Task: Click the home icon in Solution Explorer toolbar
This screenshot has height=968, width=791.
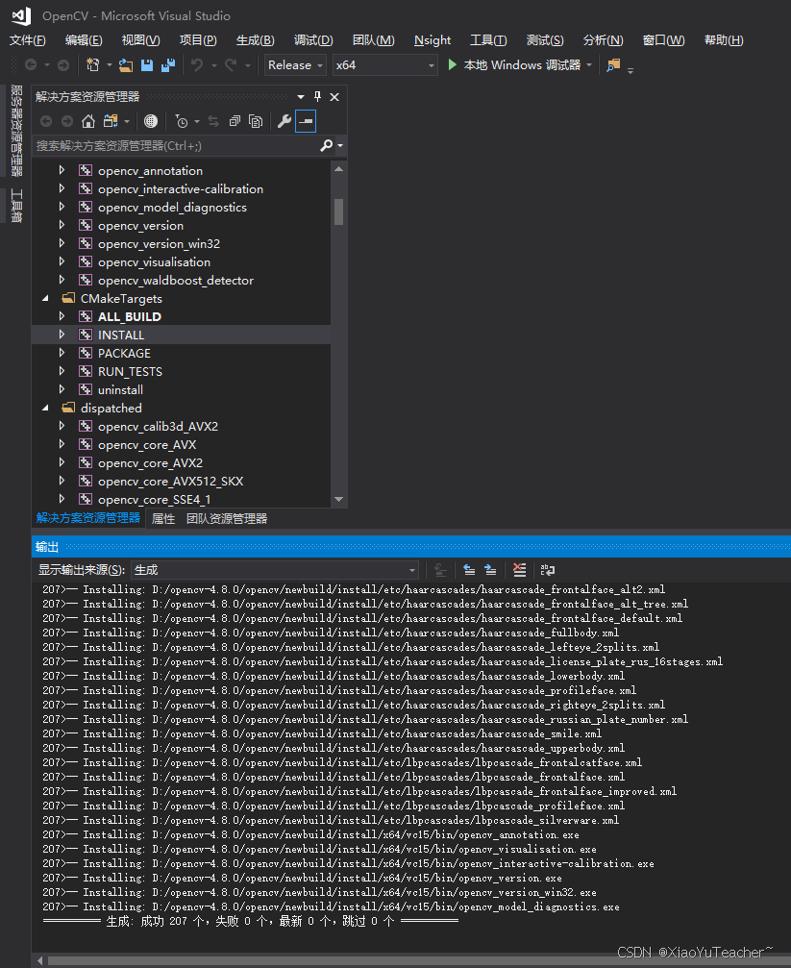Action: pyautogui.click(x=88, y=121)
